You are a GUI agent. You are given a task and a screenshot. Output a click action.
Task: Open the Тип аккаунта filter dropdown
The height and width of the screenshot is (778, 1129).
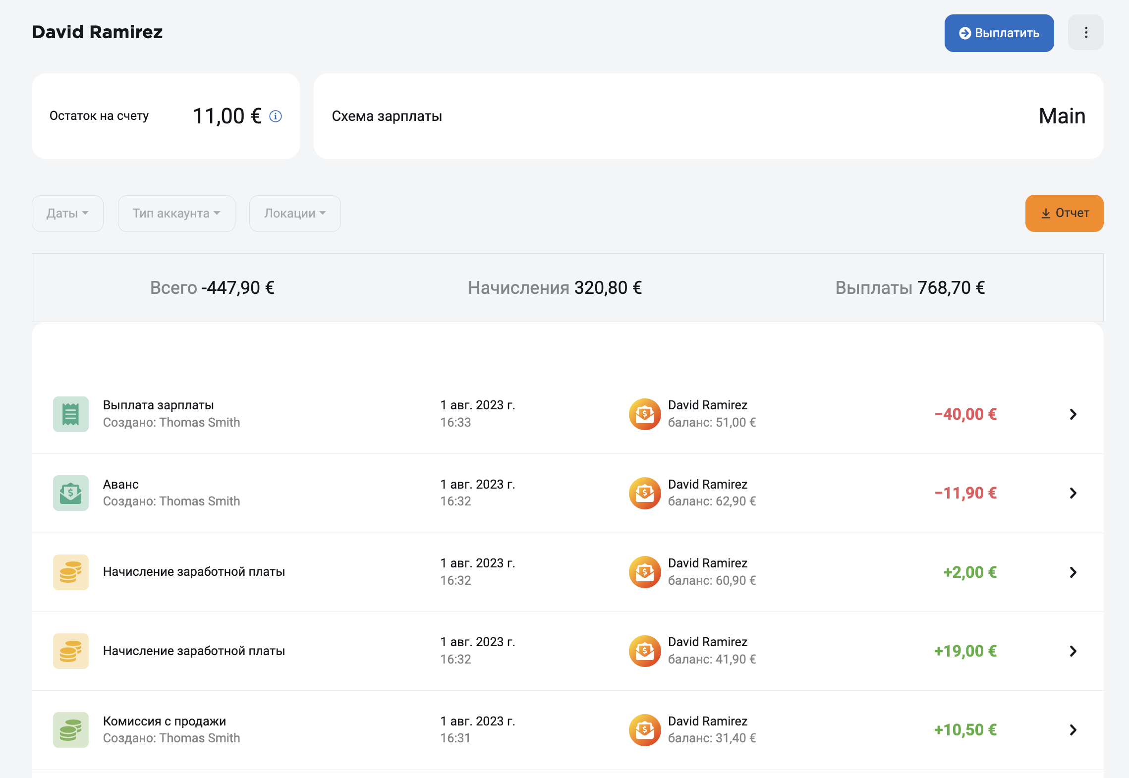click(176, 214)
